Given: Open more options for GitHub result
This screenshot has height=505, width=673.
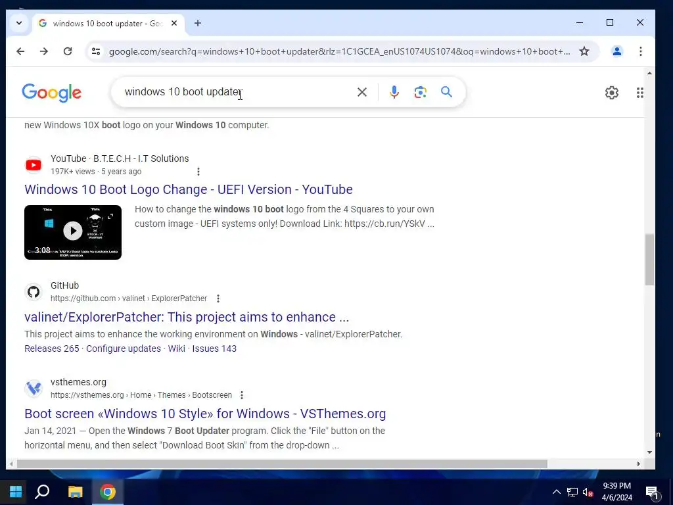Looking at the screenshot, I should click(x=218, y=299).
